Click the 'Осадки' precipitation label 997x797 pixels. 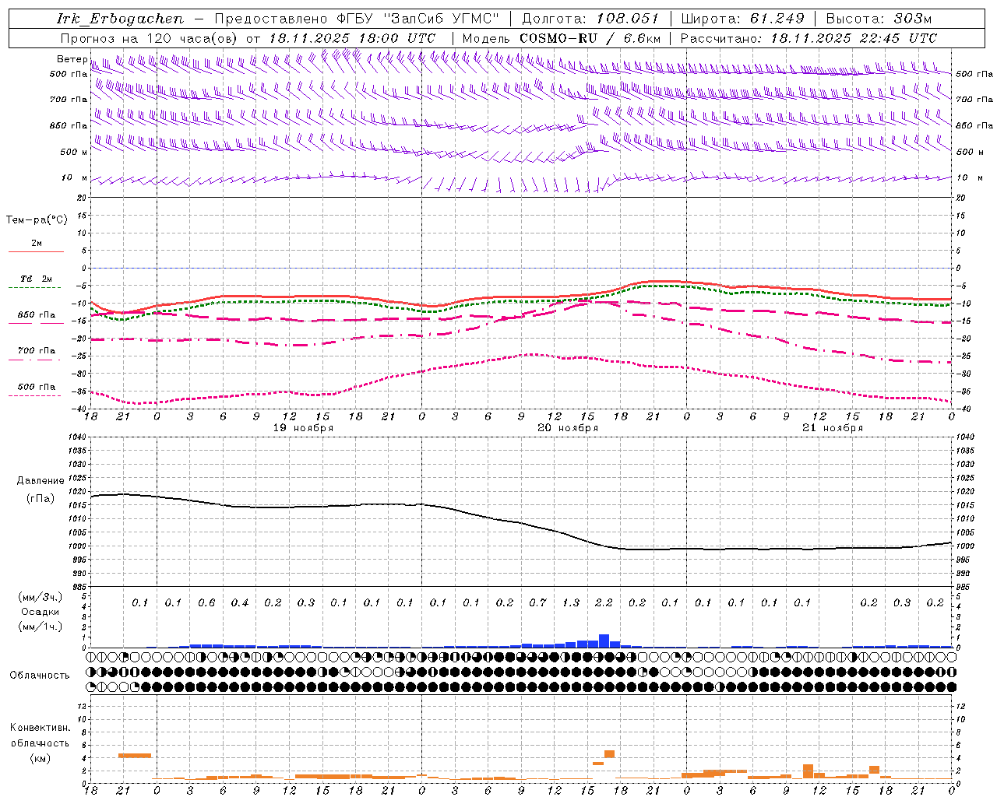point(41,612)
